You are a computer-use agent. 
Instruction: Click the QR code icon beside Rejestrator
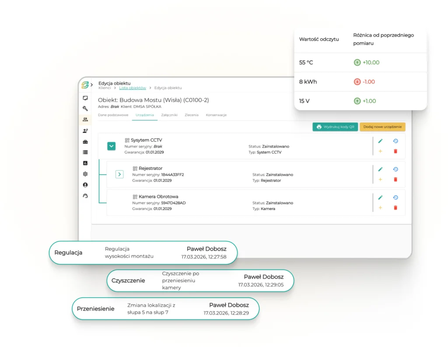135,168
